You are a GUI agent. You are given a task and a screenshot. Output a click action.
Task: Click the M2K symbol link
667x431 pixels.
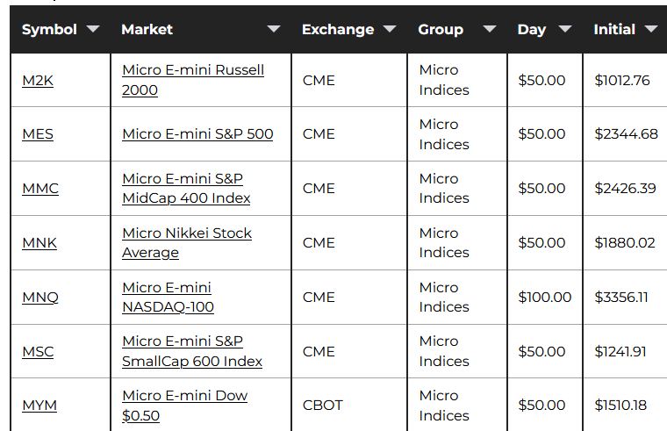[38, 81]
